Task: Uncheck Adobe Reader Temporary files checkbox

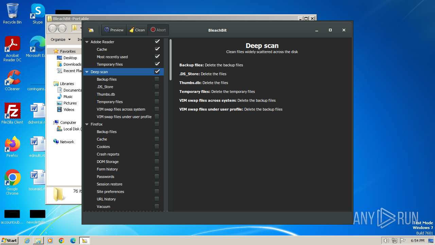Action: click(x=157, y=64)
